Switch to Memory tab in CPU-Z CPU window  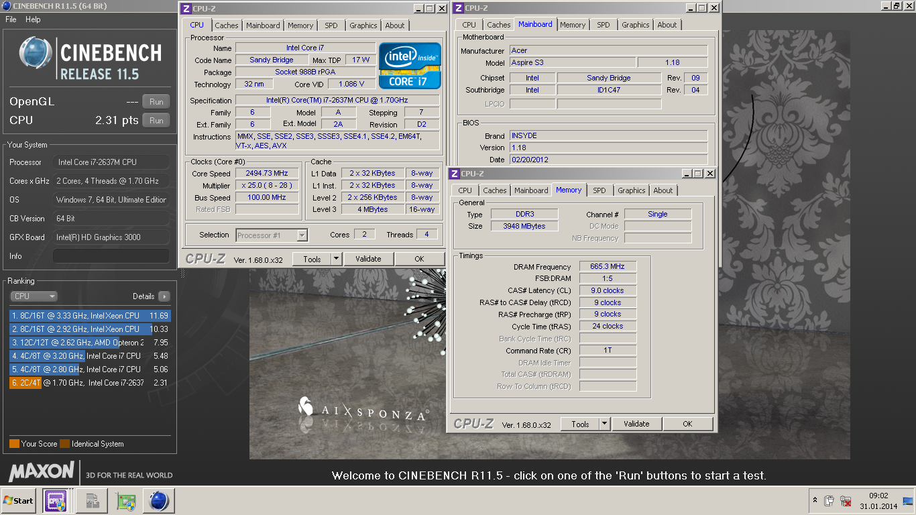[300, 25]
